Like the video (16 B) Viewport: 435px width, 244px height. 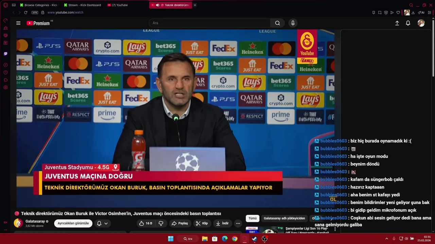pyautogui.click(x=146, y=223)
